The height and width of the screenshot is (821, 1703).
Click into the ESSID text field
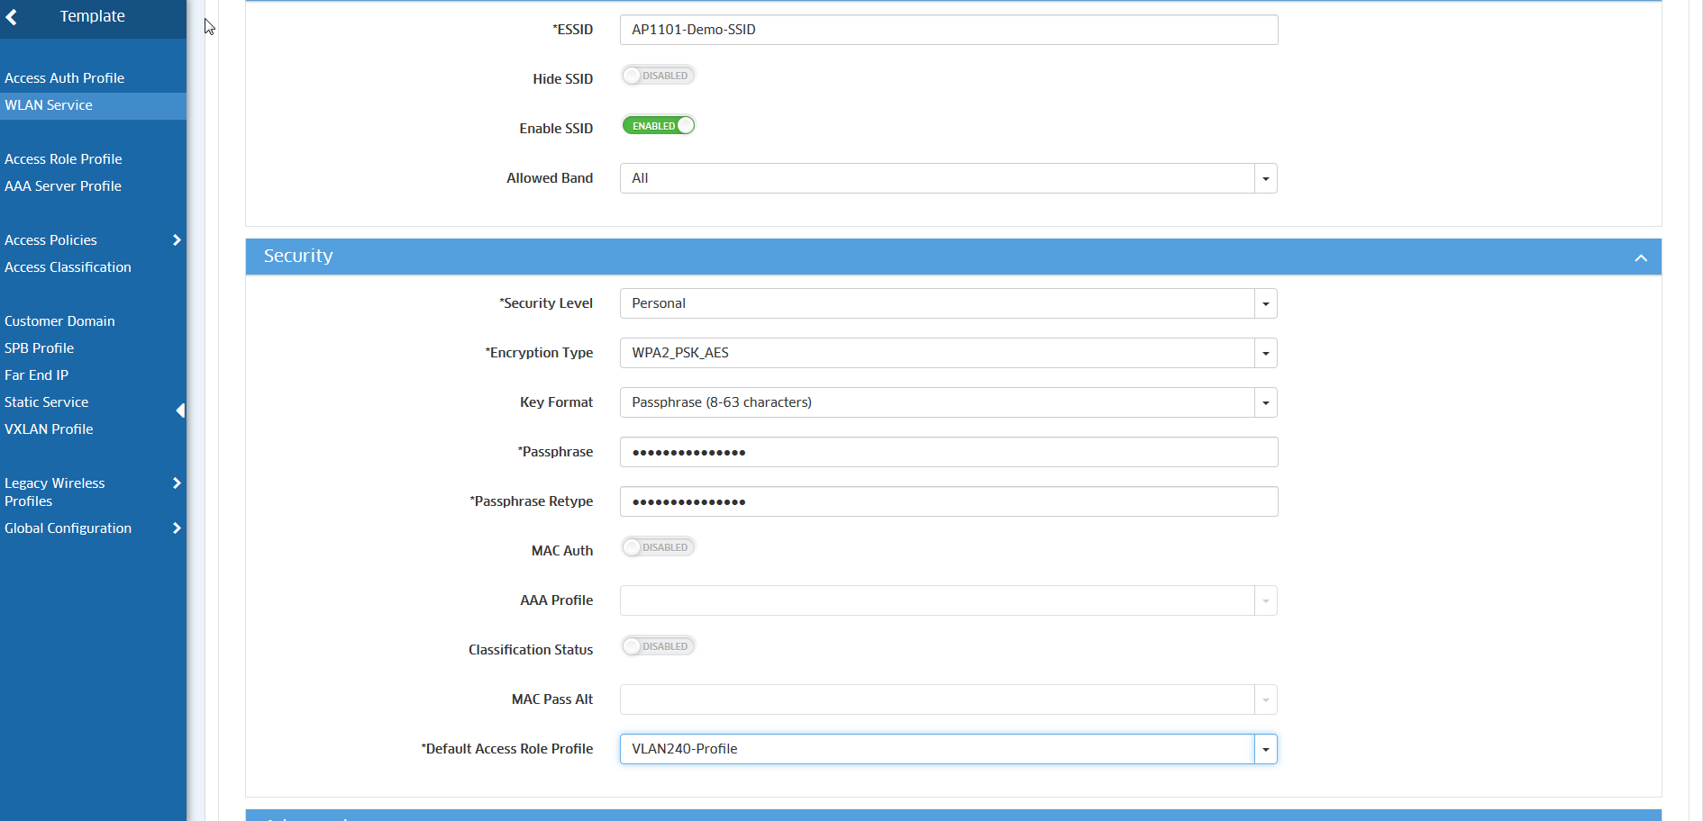point(948,30)
